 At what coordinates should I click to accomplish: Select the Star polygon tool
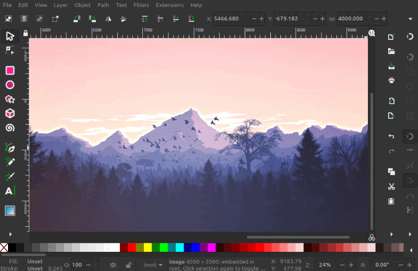[x=10, y=99]
